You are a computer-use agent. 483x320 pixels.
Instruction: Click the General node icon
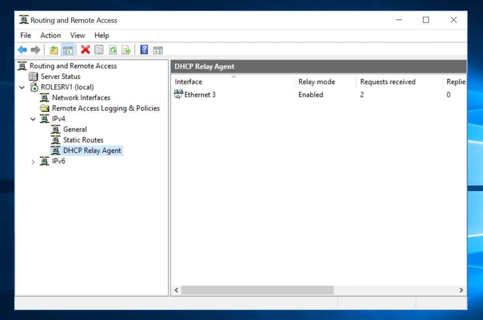pos(56,129)
